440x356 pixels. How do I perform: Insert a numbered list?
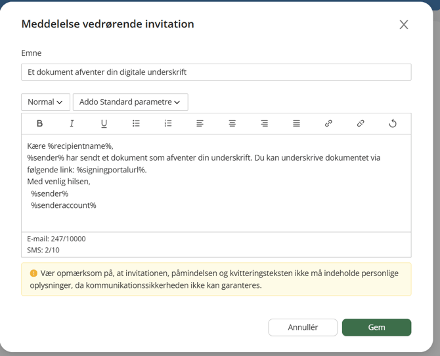point(168,123)
